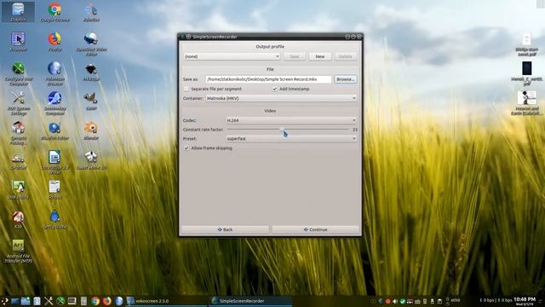Click the red record icon in system tray
Screen dimensions: 545x307
387,301
